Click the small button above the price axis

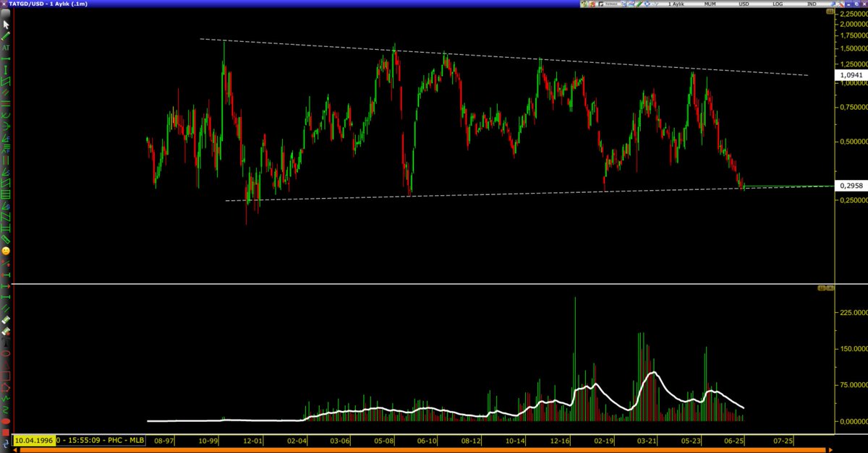[x=830, y=11]
